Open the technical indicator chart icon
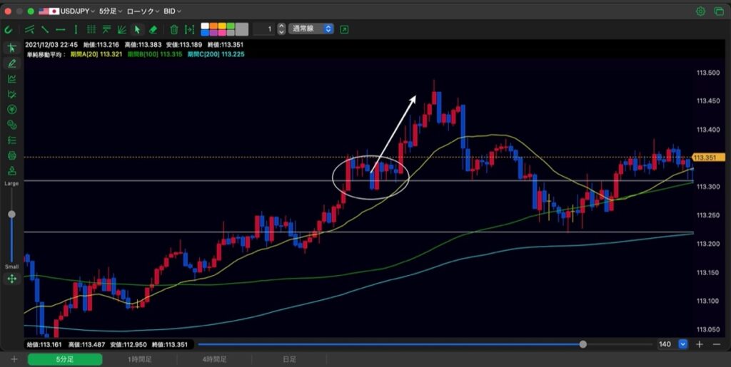Image resolution: width=731 pixels, height=367 pixels. tap(11, 78)
